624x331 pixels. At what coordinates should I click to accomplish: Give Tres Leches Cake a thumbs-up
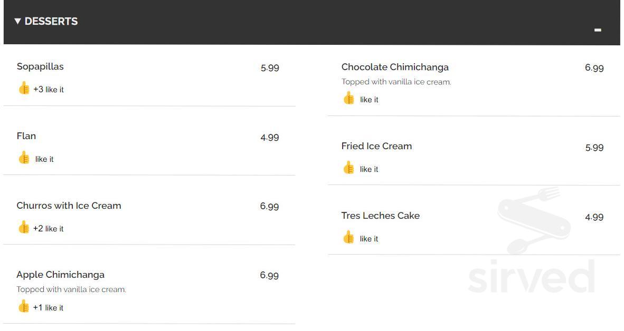tap(348, 238)
